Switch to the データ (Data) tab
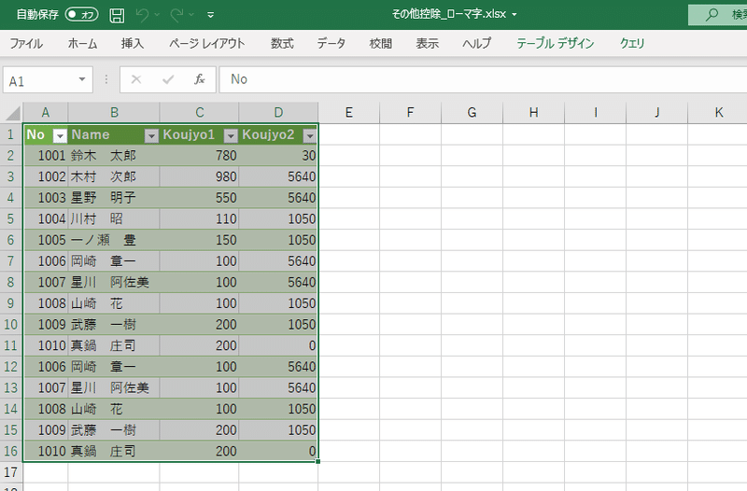The width and height of the screenshot is (747, 491). 331,43
